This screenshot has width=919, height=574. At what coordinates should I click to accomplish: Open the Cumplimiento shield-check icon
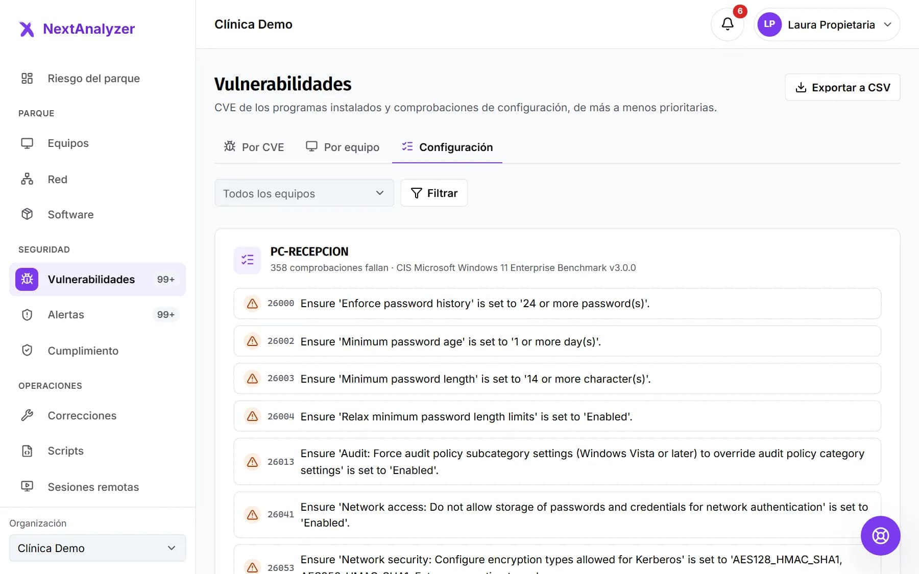point(27,351)
